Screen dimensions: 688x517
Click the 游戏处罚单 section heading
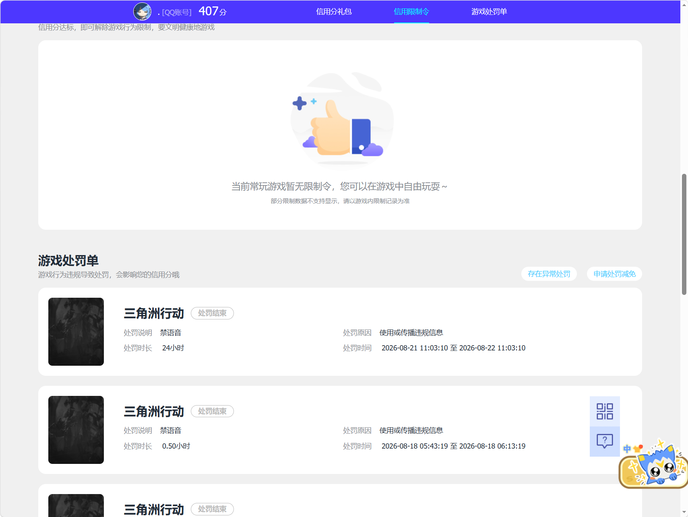coord(68,260)
